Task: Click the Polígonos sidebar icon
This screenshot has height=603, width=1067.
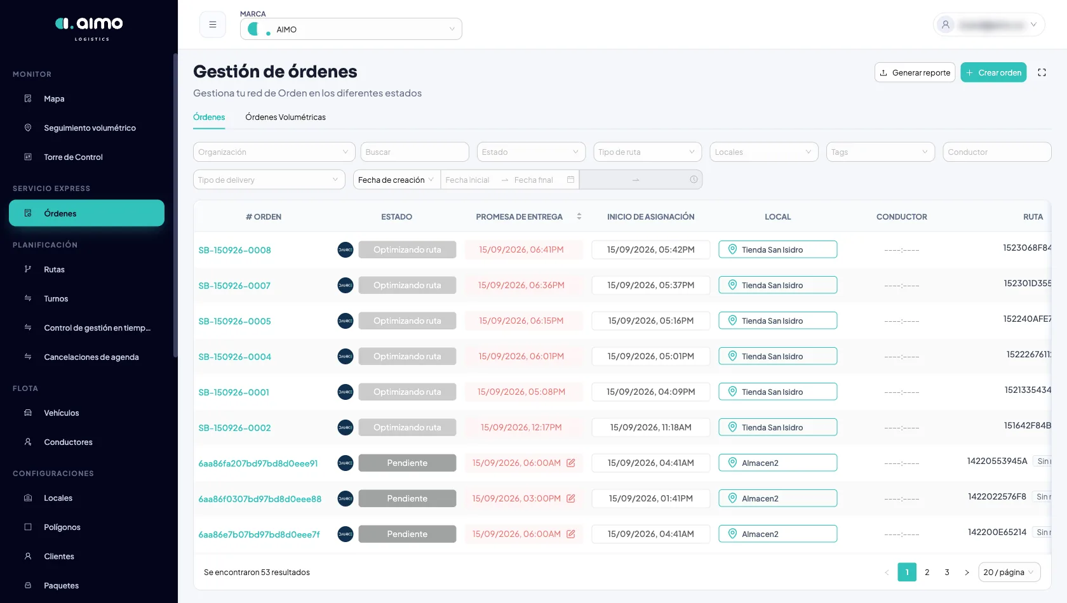Action: click(28, 527)
